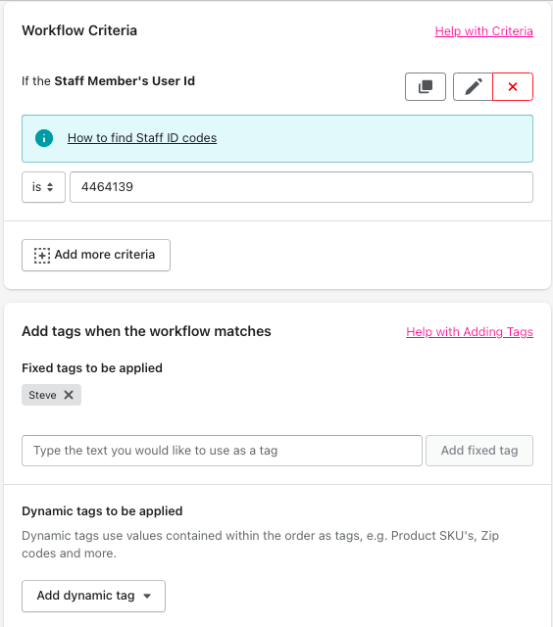Viewport: 553px width, 627px height.
Task: Open the Help with Adding Tags link
Action: tap(470, 332)
